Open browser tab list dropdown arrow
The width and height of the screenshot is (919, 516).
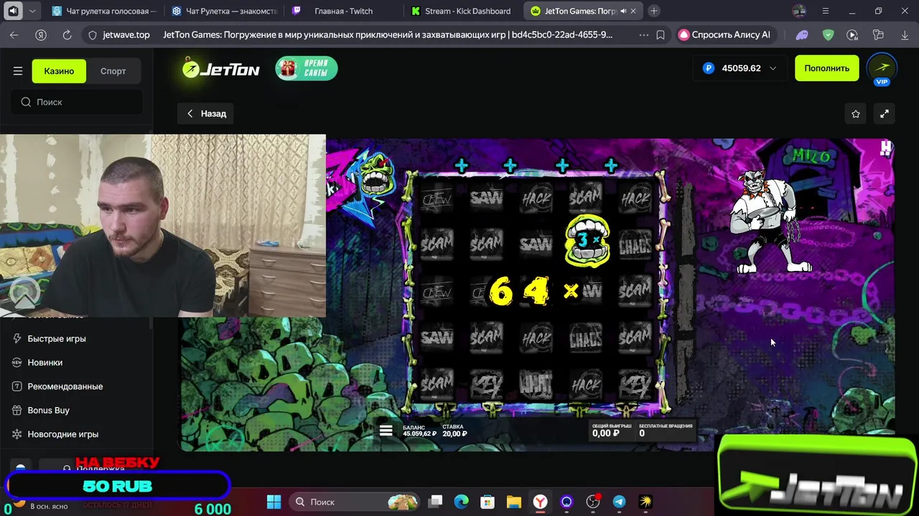[x=32, y=11]
